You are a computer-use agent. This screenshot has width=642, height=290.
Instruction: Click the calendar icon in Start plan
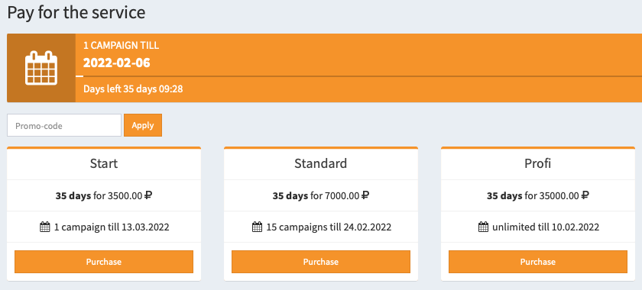[x=44, y=227]
